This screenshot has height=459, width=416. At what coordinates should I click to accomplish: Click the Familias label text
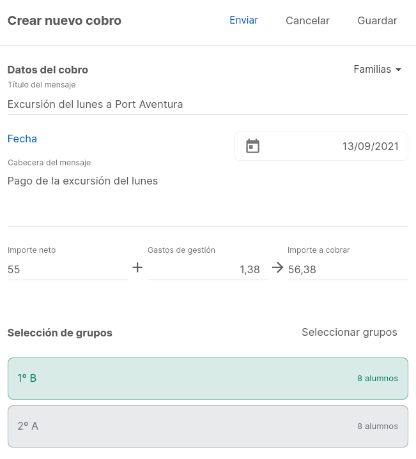click(x=372, y=70)
